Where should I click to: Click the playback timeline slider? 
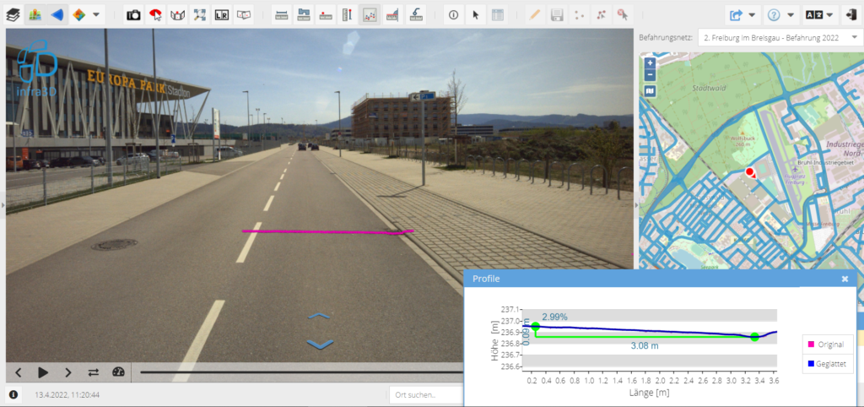[x=301, y=372]
